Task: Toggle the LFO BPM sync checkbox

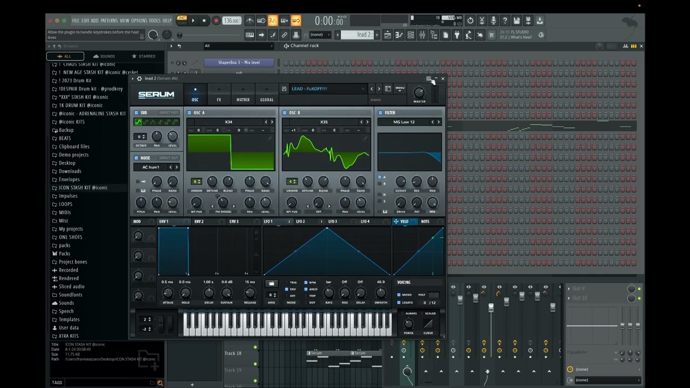Action: (306, 282)
